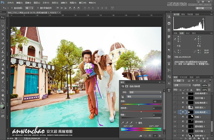Click the lock all icon in Layers
Screen dimensions: 214x140
tap(191, 90)
